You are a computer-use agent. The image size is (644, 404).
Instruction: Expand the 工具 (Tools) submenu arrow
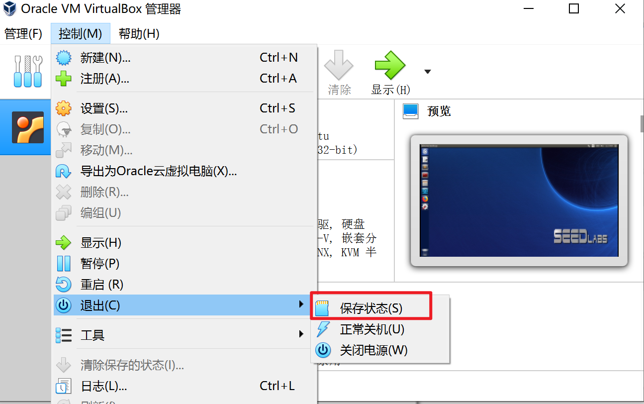click(x=301, y=334)
